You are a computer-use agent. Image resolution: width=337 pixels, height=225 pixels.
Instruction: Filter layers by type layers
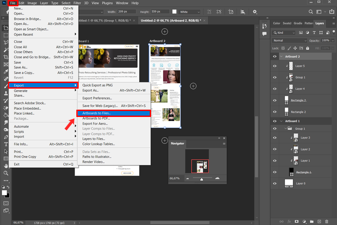[x=314, y=33]
